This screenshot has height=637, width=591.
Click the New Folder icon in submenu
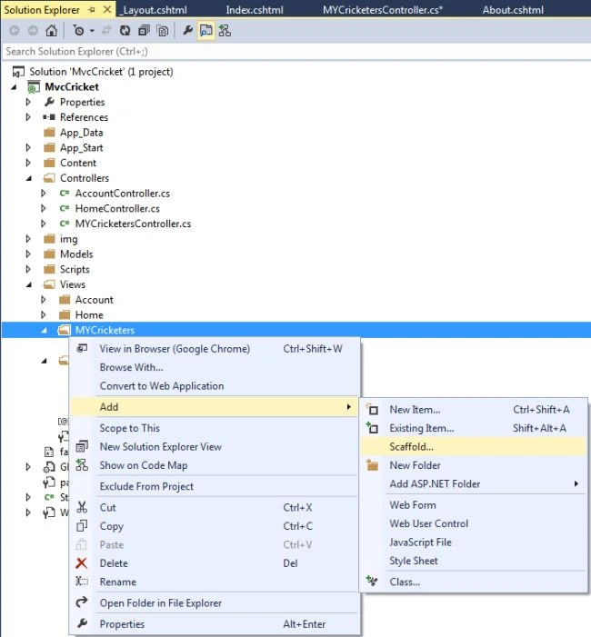(x=372, y=465)
